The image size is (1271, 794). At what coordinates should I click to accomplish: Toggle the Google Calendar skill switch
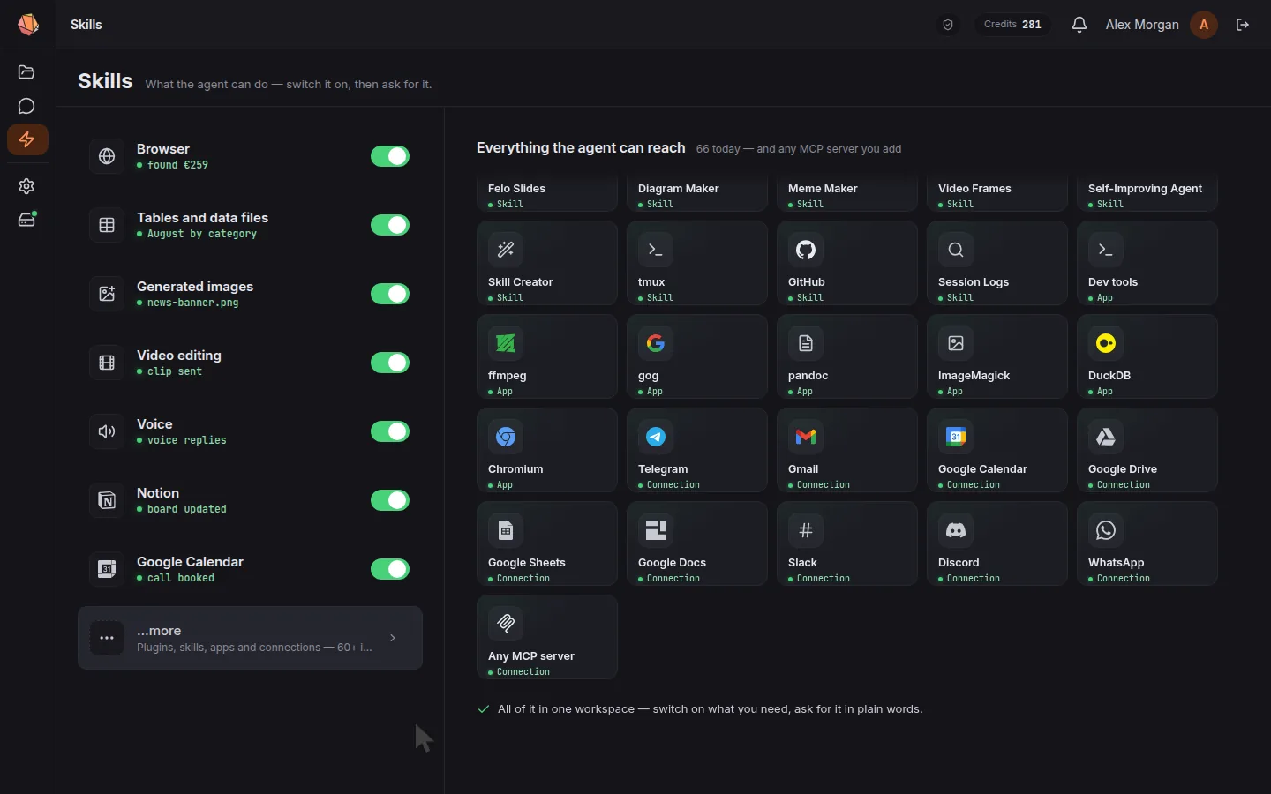(390, 569)
